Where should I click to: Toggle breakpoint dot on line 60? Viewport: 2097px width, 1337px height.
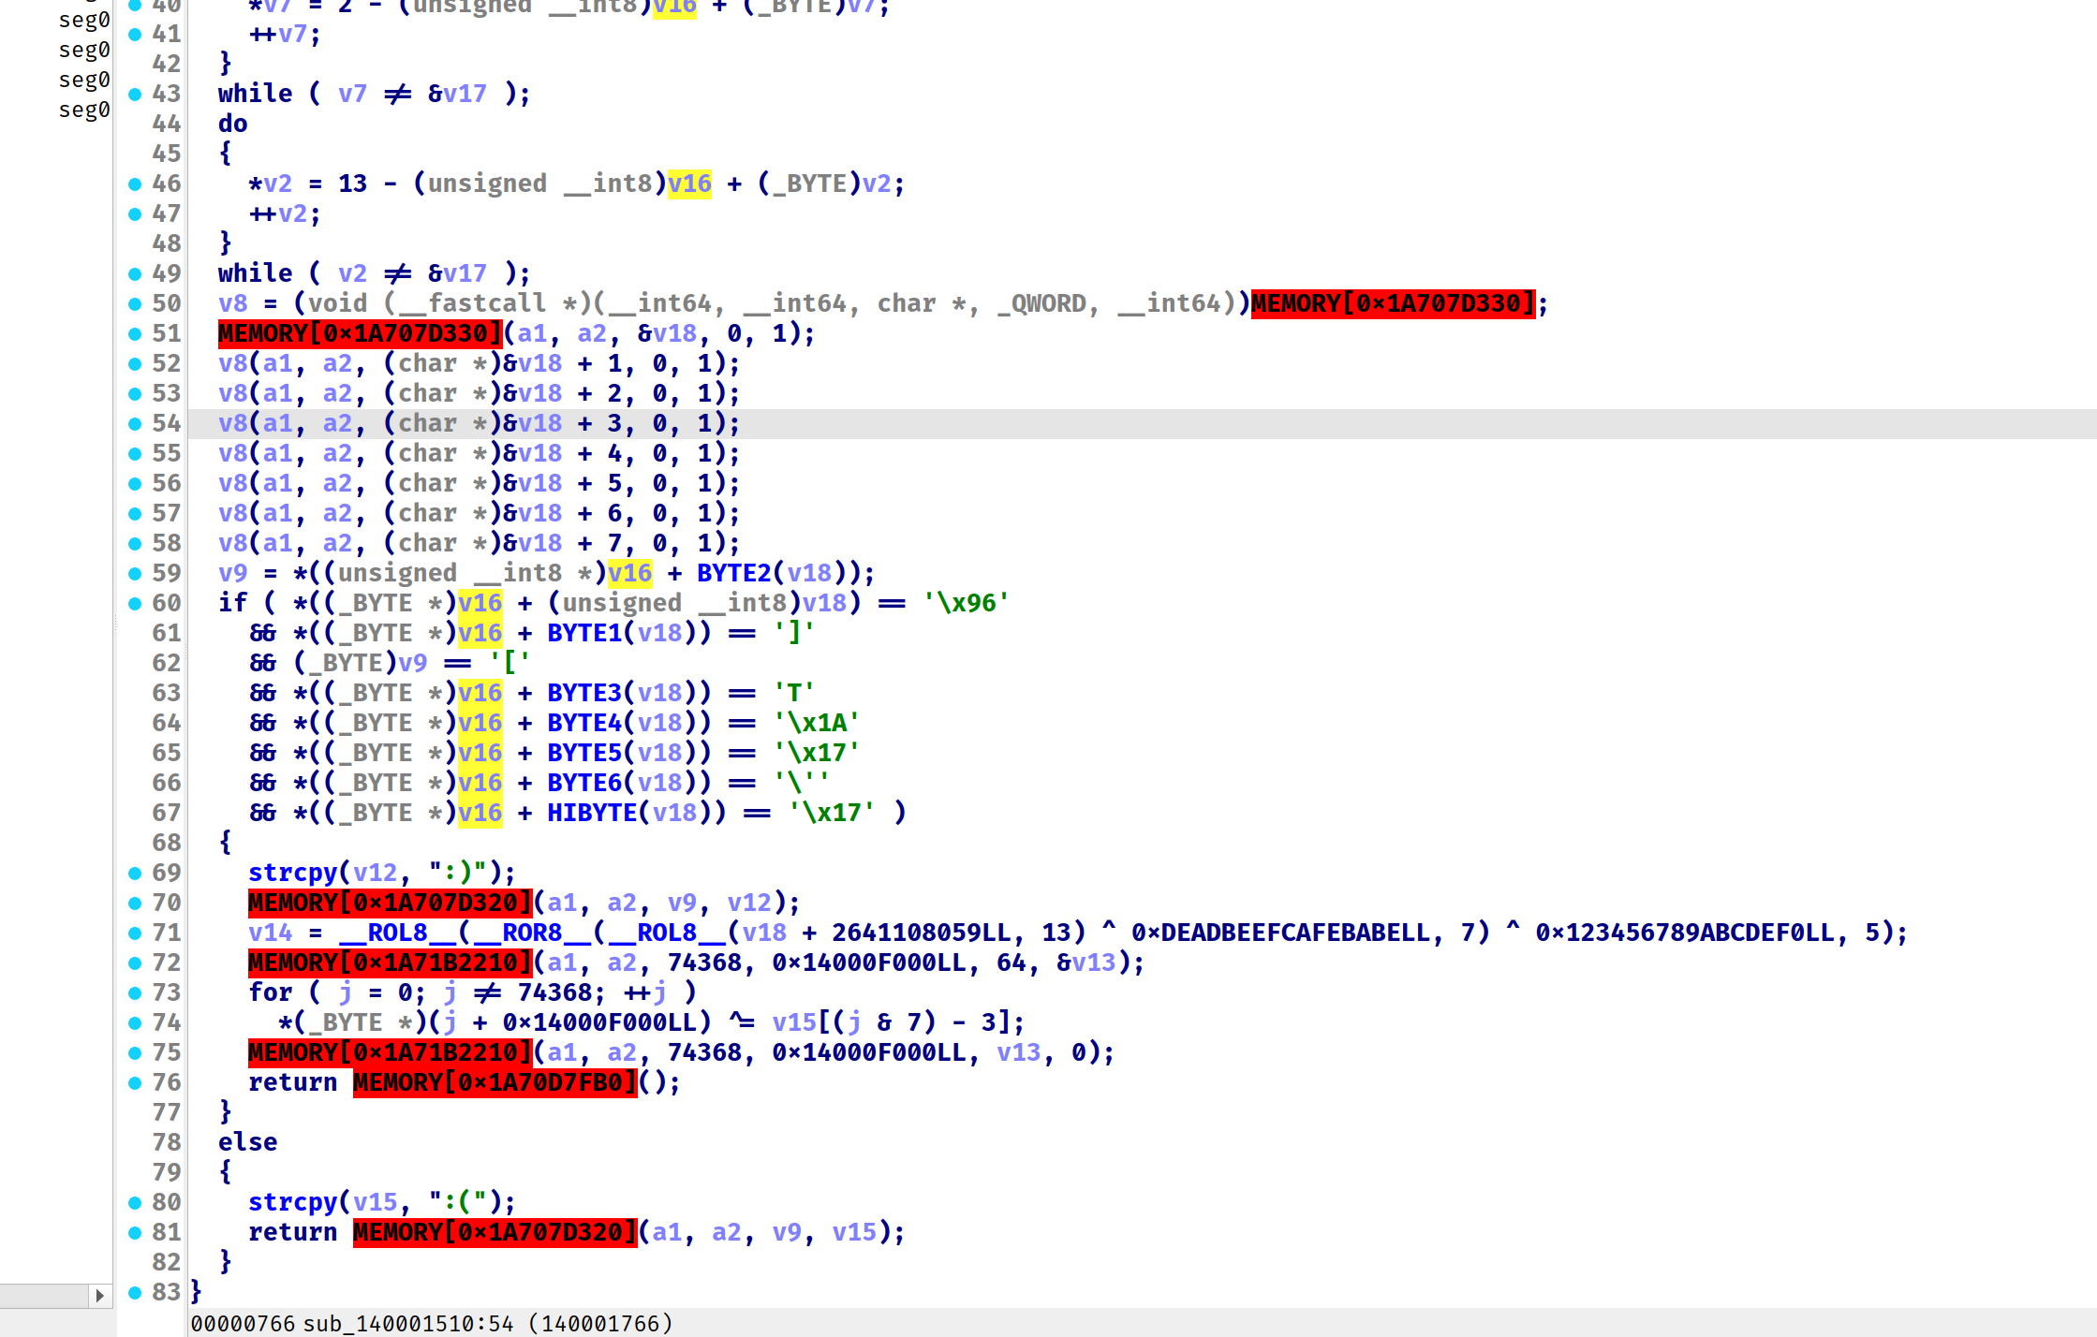[135, 603]
